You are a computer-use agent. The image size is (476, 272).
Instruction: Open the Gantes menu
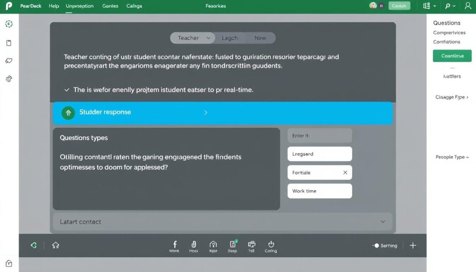tap(110, 6)
